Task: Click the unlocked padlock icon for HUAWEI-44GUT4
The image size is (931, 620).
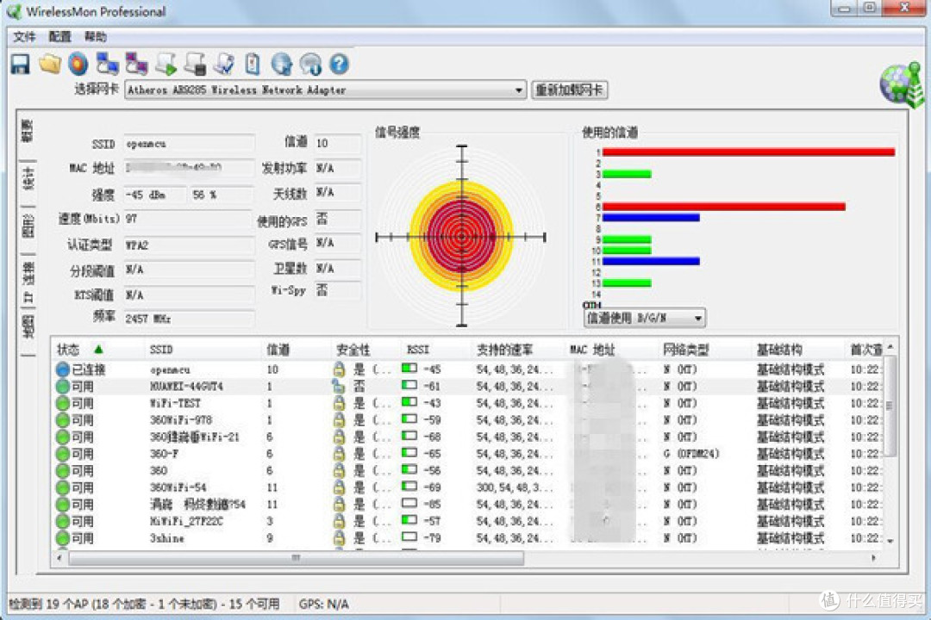Action: [x=339, y=387]
